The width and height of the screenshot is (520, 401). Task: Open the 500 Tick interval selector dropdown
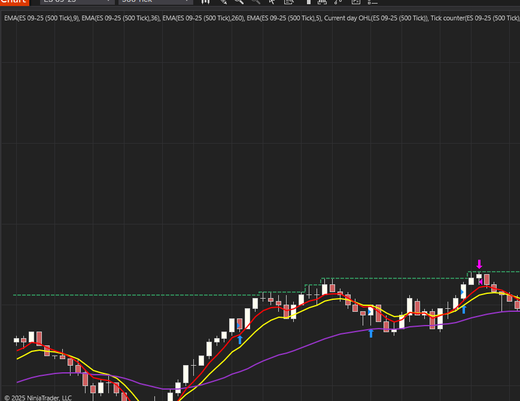point(156,2)
